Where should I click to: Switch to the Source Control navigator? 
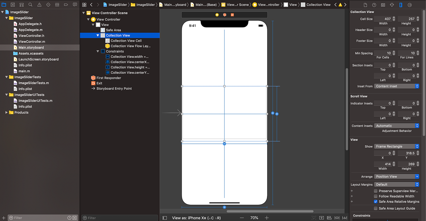tap(13, 5)
